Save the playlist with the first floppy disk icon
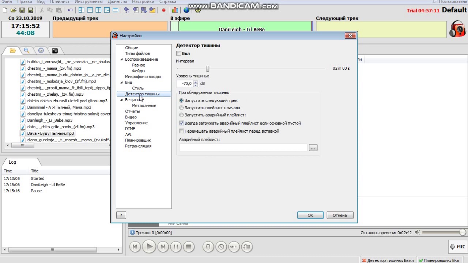 click(22, 10)
